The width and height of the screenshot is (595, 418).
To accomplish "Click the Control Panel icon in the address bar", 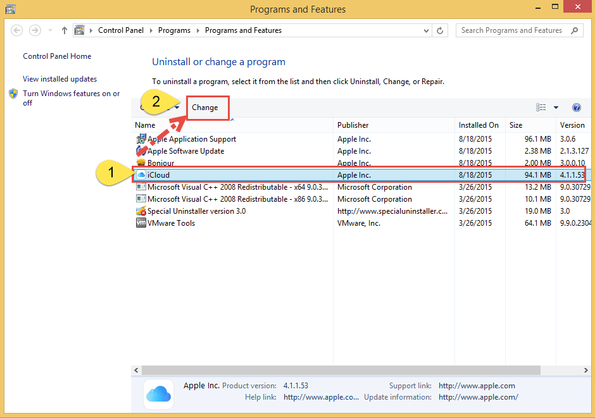I will pyautogui.click(x=79, y=30).
